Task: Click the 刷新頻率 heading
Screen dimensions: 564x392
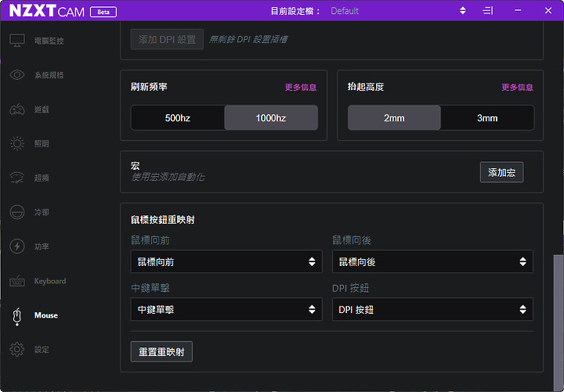Action: [x=149, y=87]
